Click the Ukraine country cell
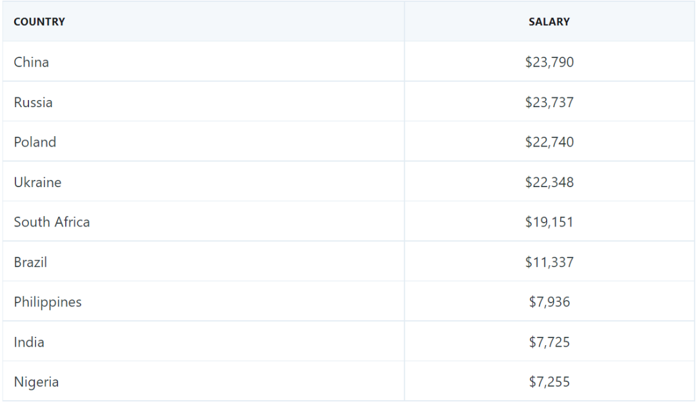Image resolution: width=697 pixels, height=402 pixels. [x=37, y=182]
